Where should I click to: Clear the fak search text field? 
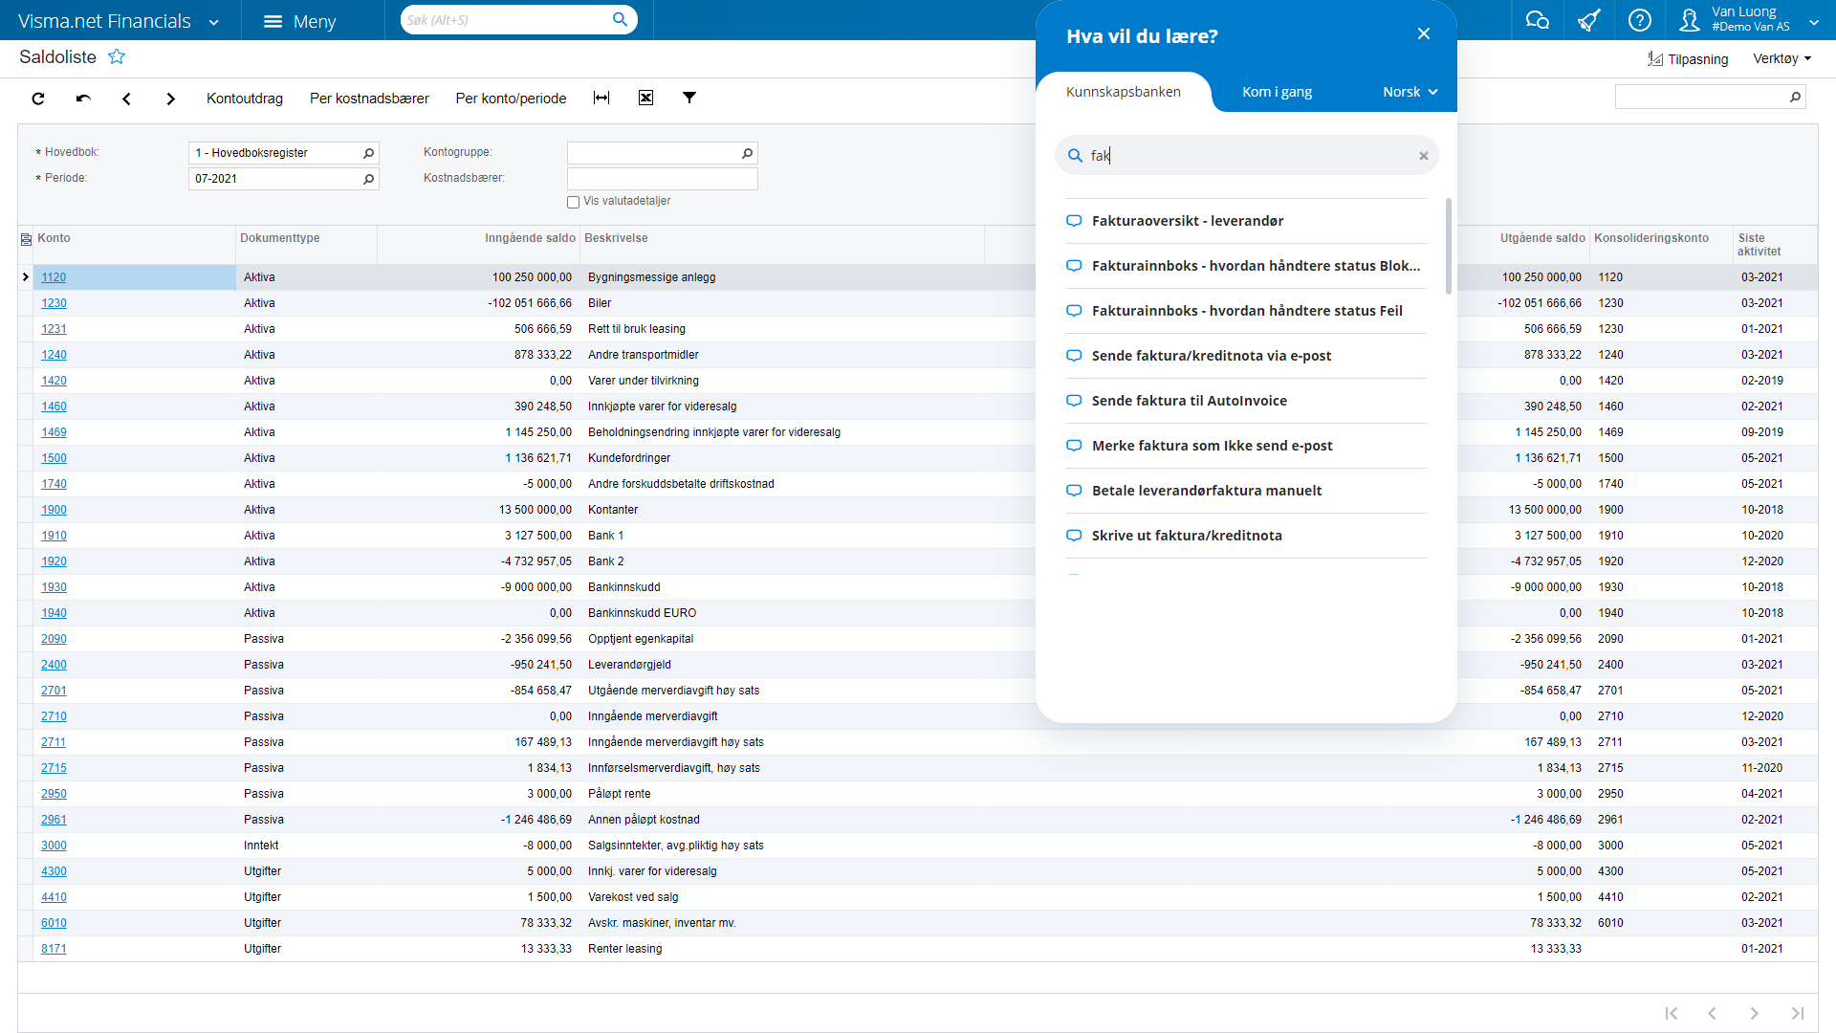point(1423,156)
